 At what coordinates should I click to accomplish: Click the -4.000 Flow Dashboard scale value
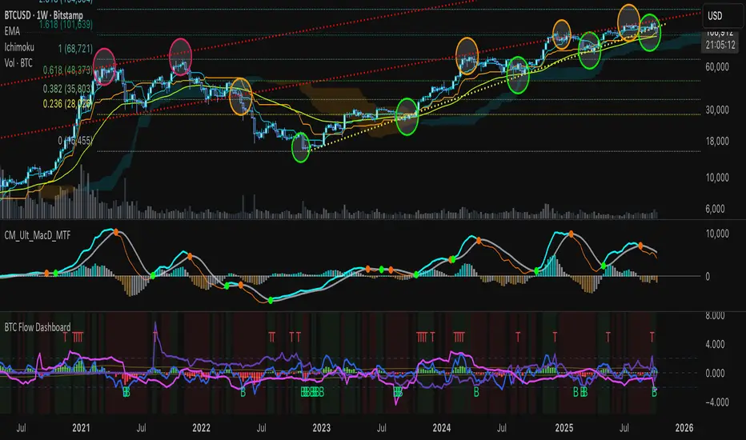point(716,402)
